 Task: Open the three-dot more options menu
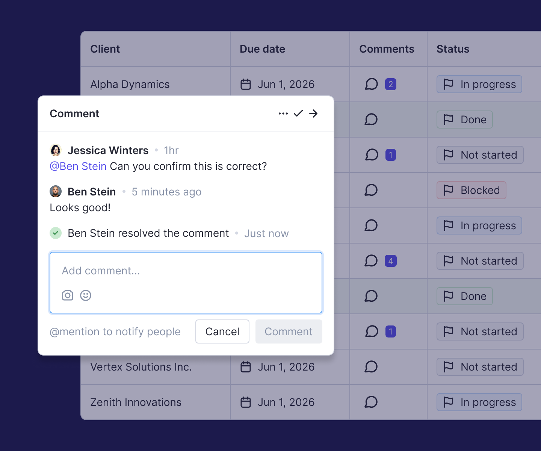tap(283, 114)
